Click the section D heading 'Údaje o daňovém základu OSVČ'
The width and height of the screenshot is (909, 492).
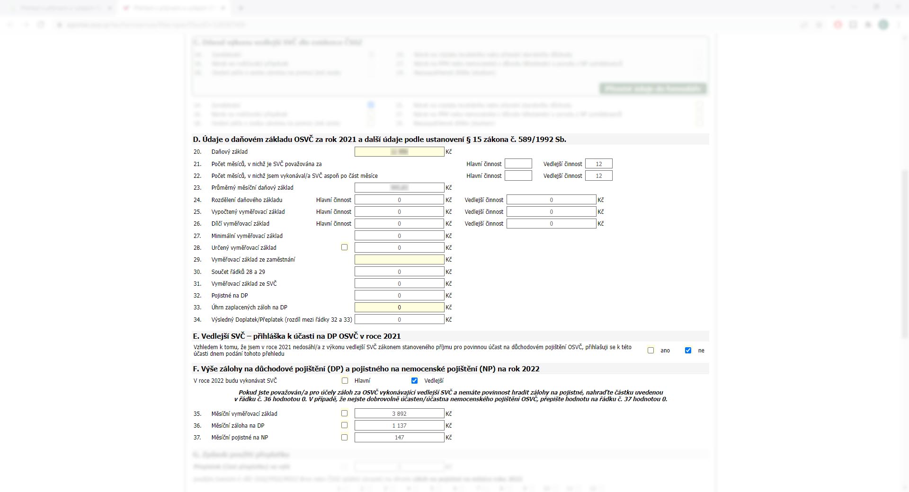(379, 139)
